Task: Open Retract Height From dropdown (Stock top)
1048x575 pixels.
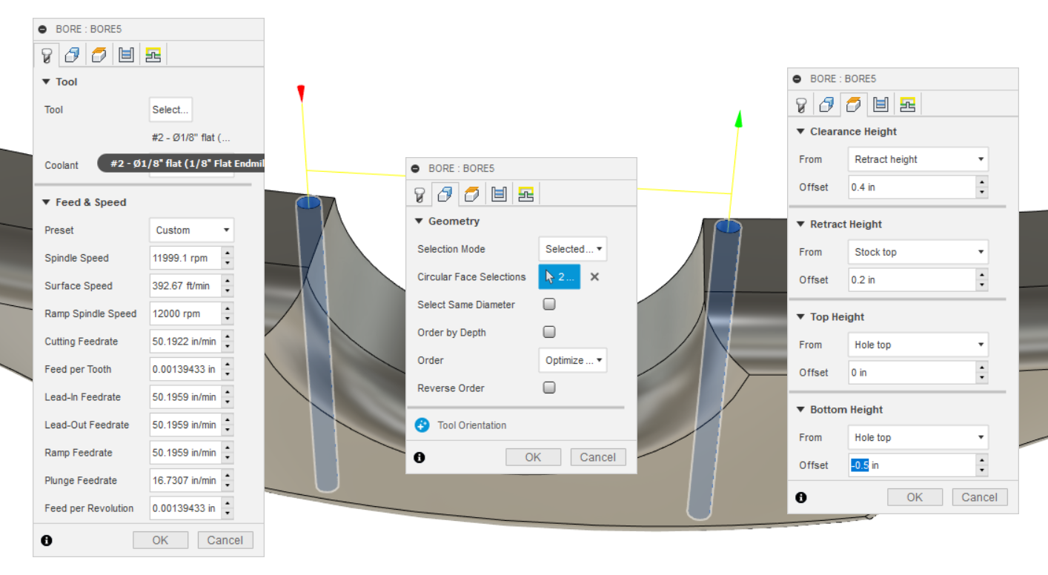Action: [x=918, y=252]
